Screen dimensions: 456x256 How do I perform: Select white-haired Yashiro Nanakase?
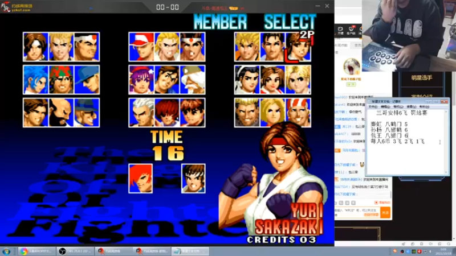pyautogui.click(x=141, y=113)
